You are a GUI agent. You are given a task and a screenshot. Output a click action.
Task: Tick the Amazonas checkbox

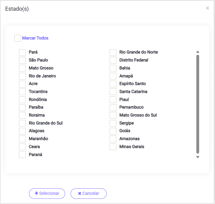(x=113, y=139)
